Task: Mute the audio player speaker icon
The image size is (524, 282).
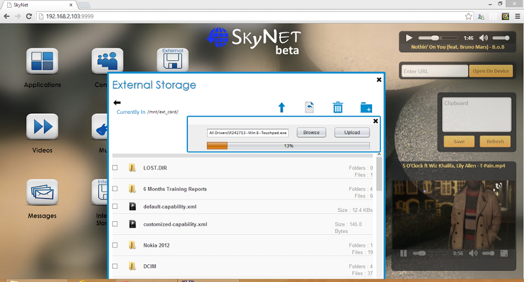Action: coord(483,38)
